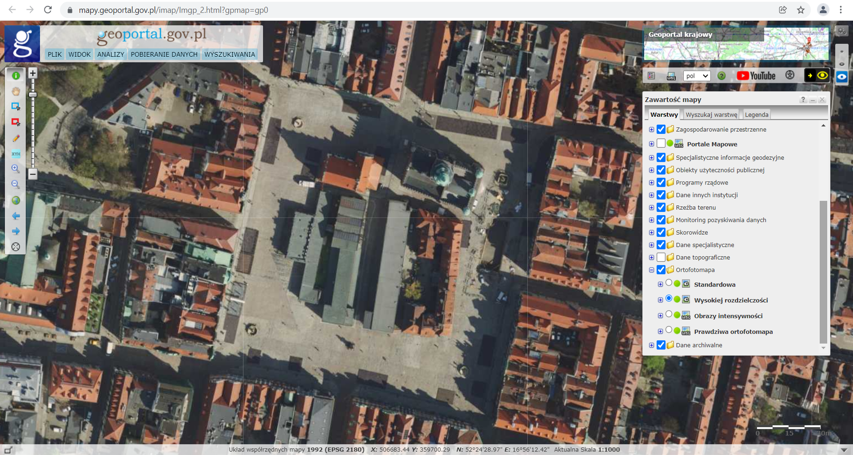853x455 pixels.
Task: Switch to the Legenda tab
Action: pyautogui.click(x=756, y=115)
